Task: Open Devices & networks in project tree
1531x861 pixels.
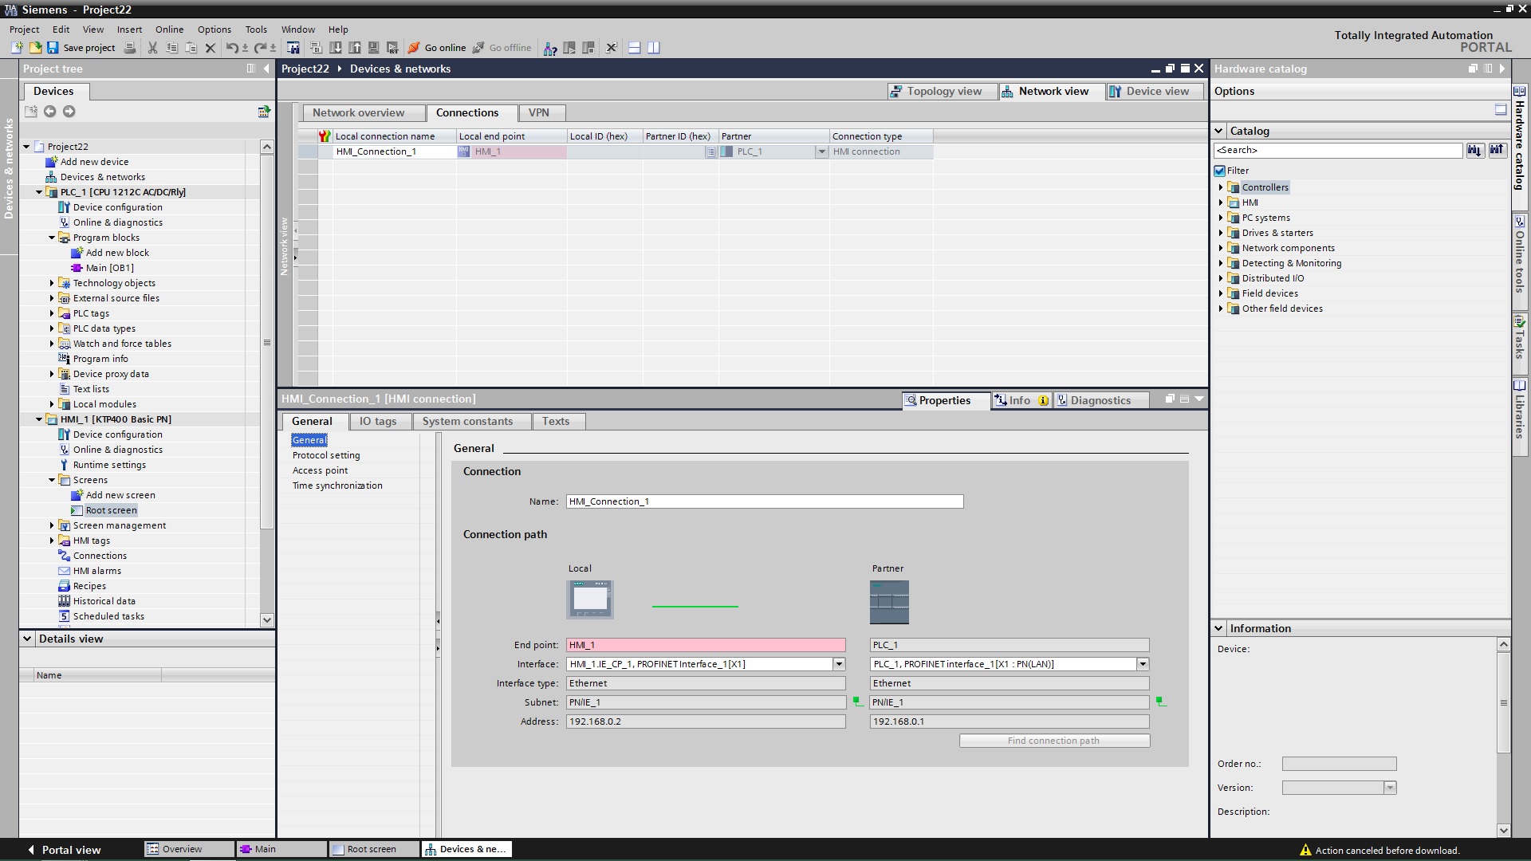Action: pos(103,177)
